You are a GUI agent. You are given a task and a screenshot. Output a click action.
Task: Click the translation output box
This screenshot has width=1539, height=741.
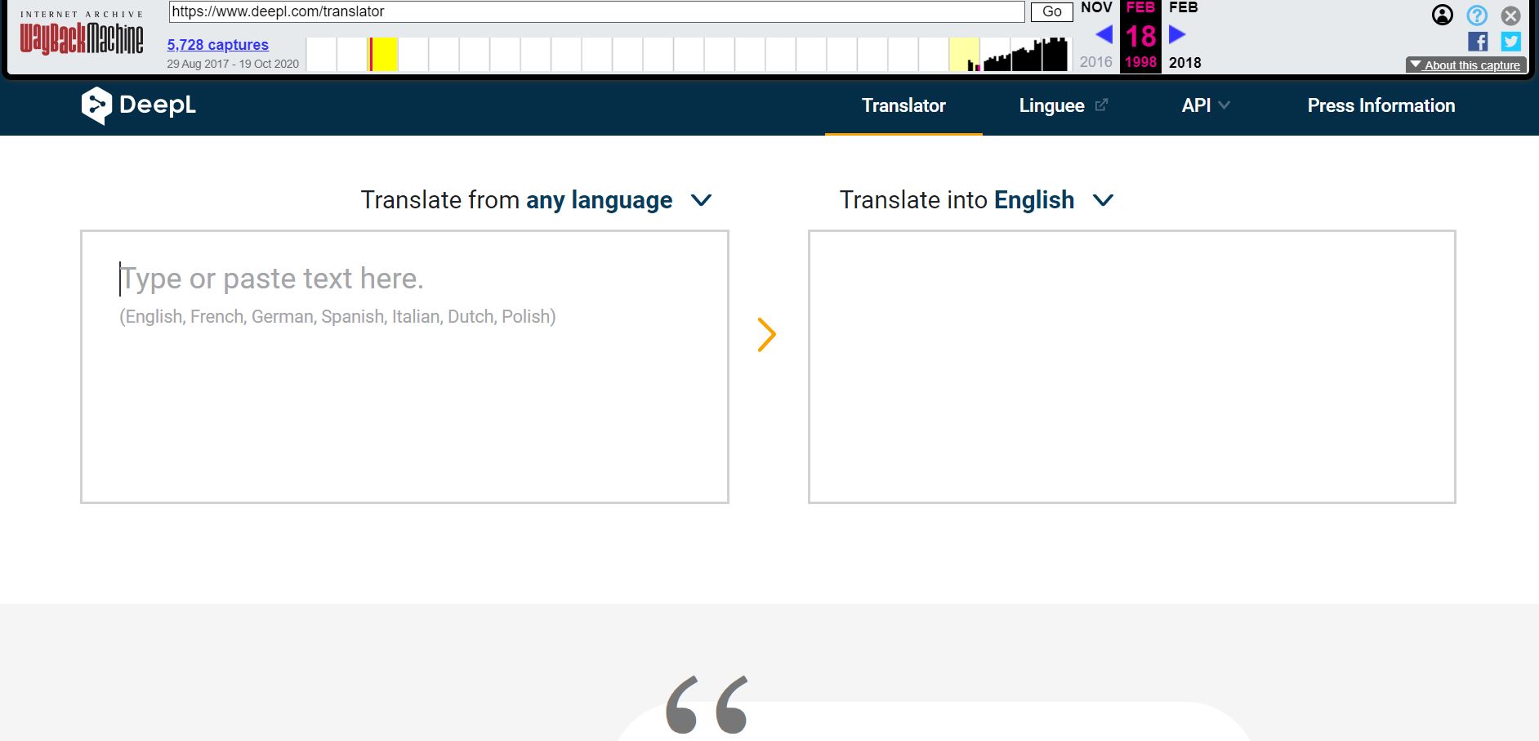click(1132, 367)
